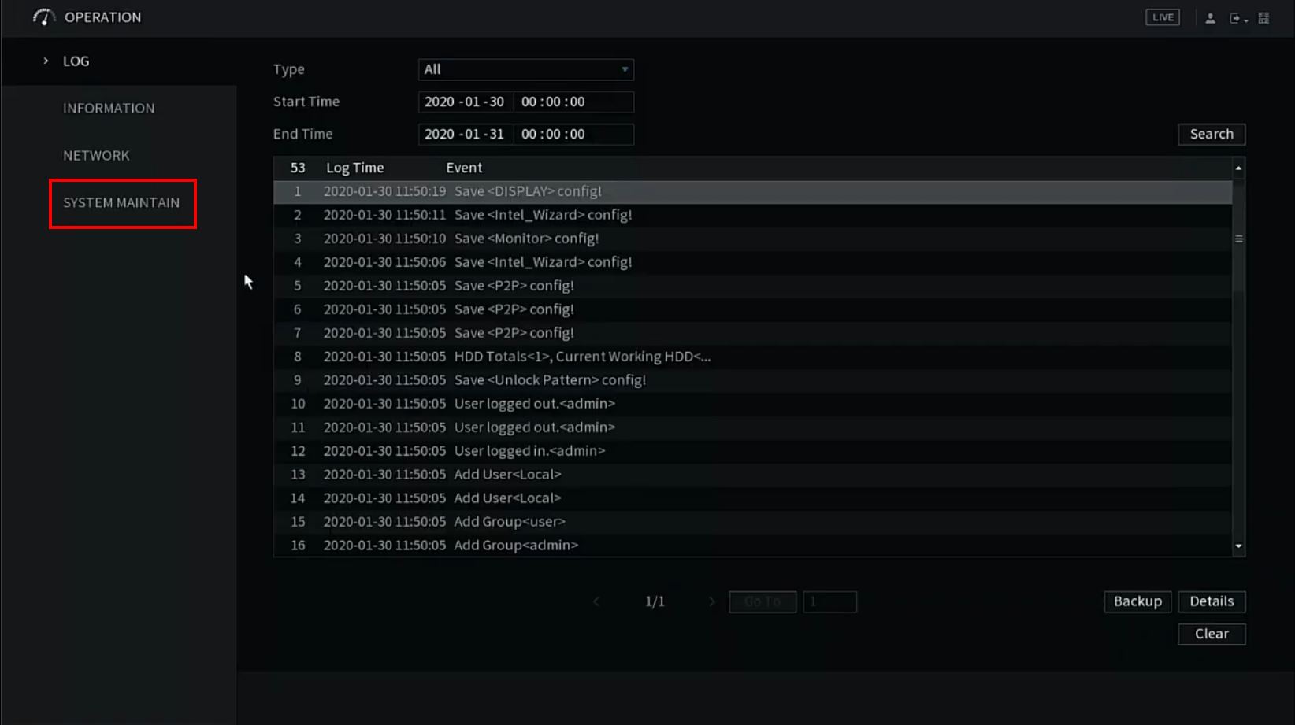The width and height of the screenshot is (1295, 725).
Task: Open the user account icon
Action: click(1210, 18)
